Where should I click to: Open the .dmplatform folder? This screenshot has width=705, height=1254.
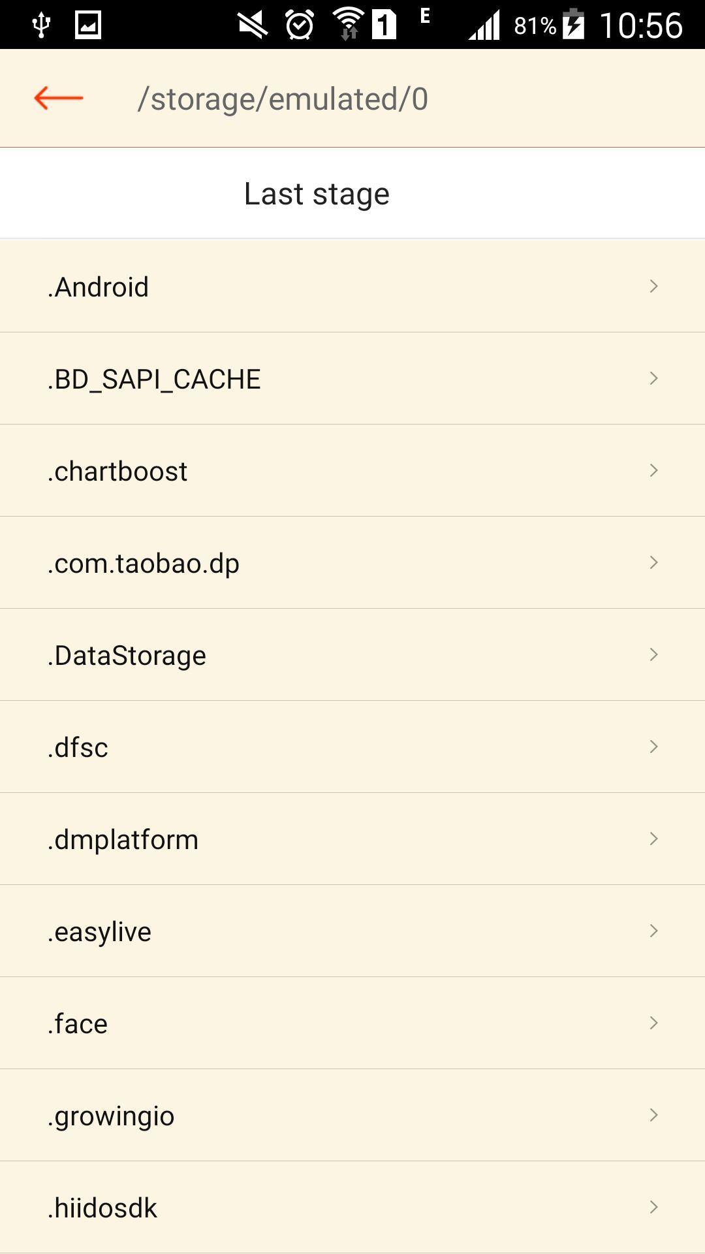(352, 839)
